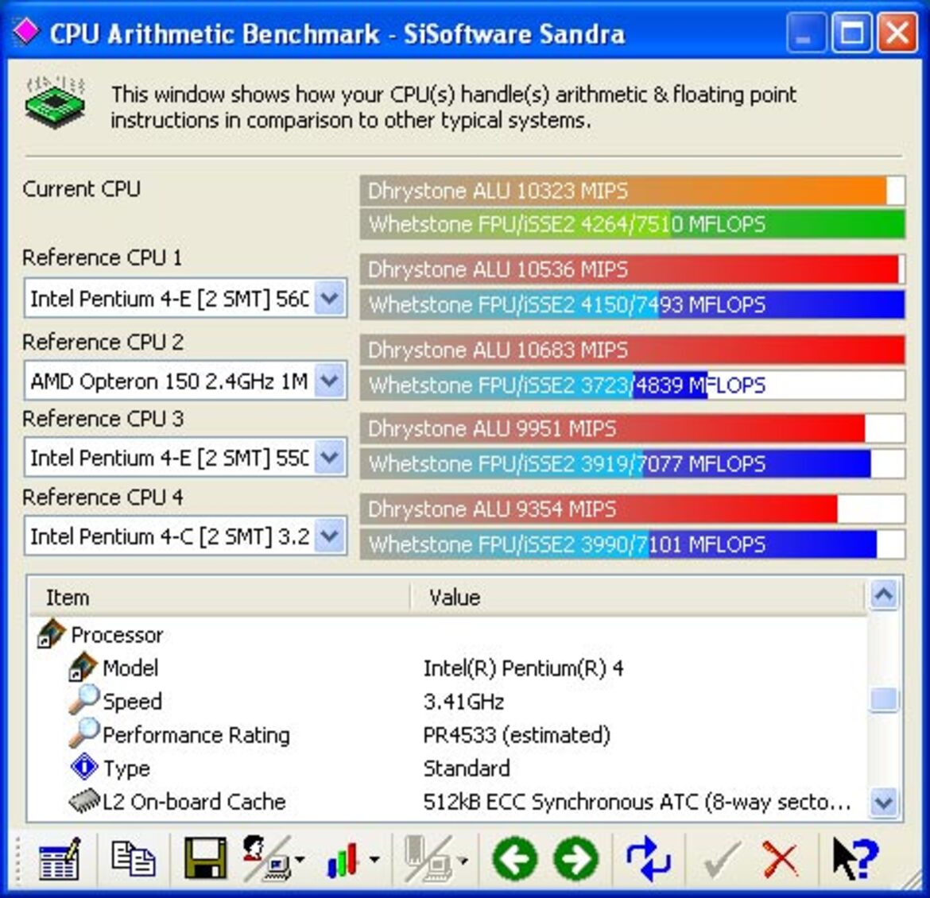The image size is (930, 898).
Task: Open Reference CPU 1 dropdown arrow
Action: point(330,298)
